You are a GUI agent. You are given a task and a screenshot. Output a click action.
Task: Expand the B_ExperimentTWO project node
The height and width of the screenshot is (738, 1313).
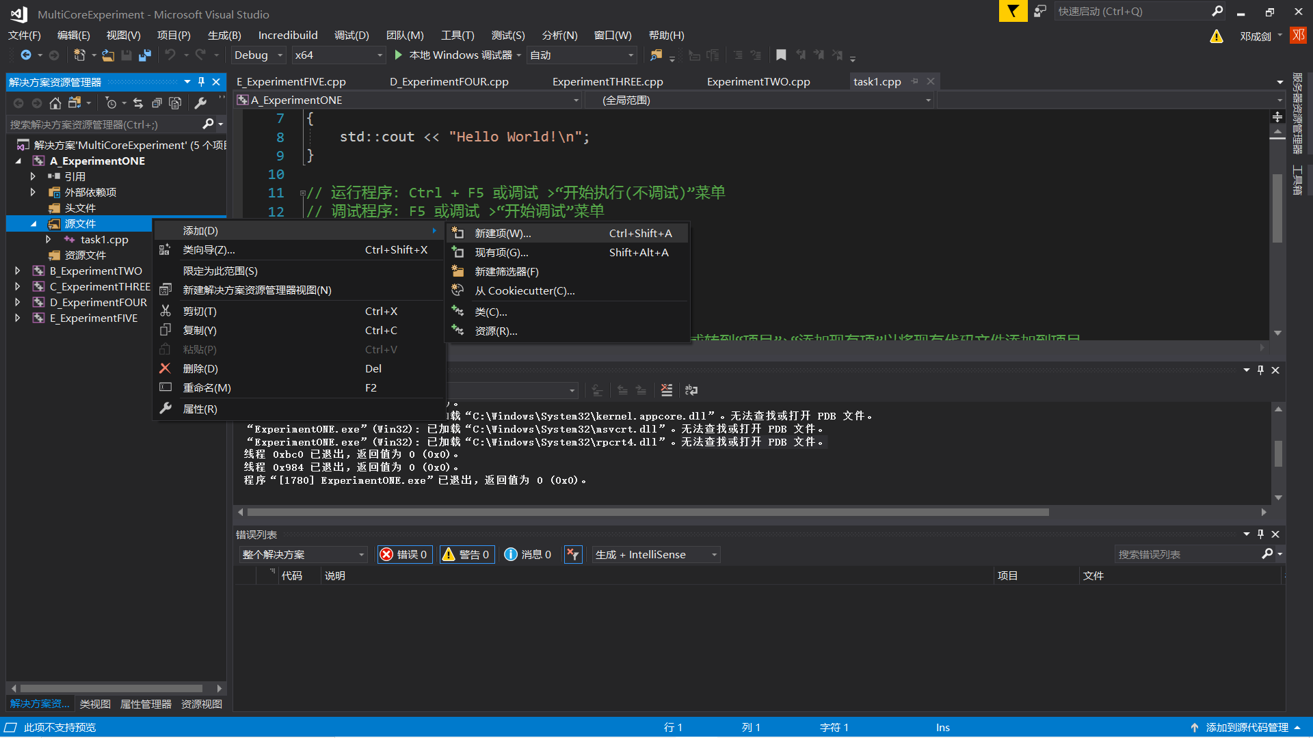[18, 271]
